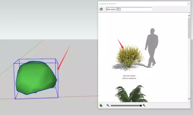The width and height of the screenshot is (193, 115).
Task: Click the thumbnail size slider handle
Action: 141,106
